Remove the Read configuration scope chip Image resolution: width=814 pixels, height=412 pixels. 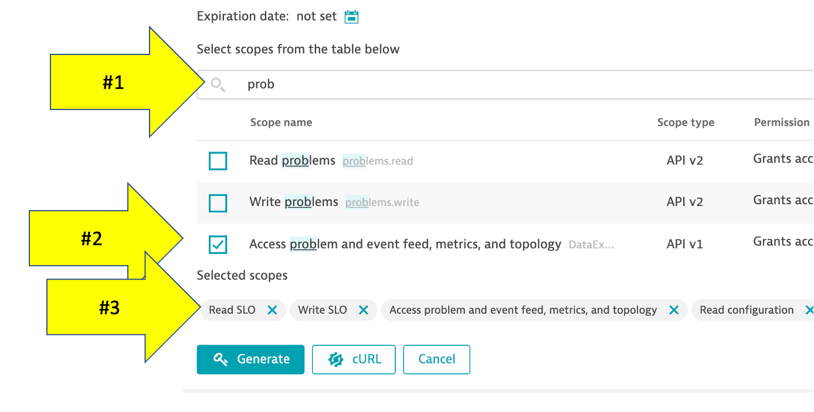coord(809,310)
